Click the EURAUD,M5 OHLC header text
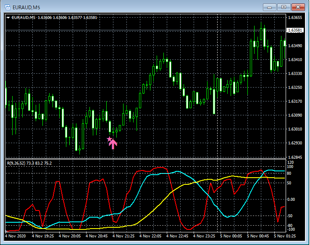 (54, 18)
